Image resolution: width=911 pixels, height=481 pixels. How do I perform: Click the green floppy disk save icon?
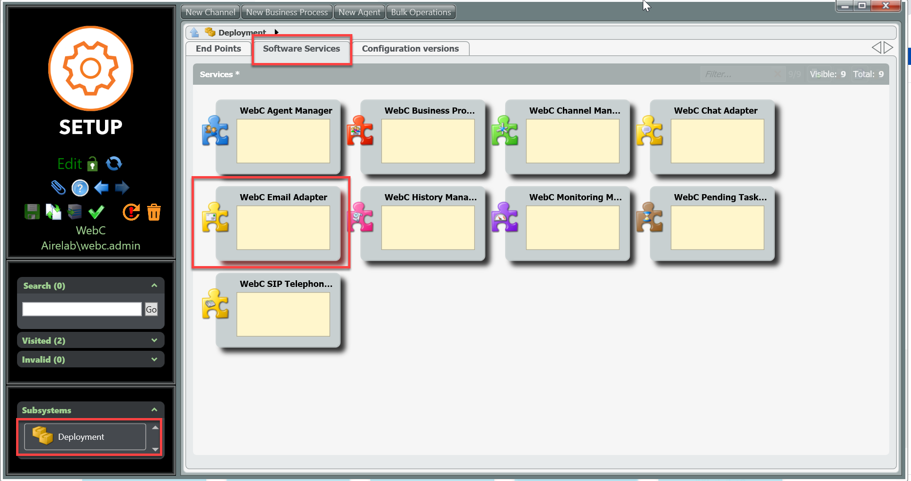tap(32, 212)
